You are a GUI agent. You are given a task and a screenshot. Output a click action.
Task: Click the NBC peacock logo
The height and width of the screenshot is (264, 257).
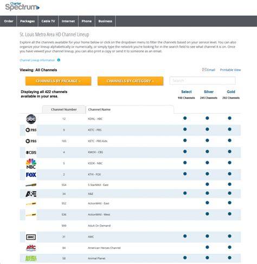tap(31, 164)
